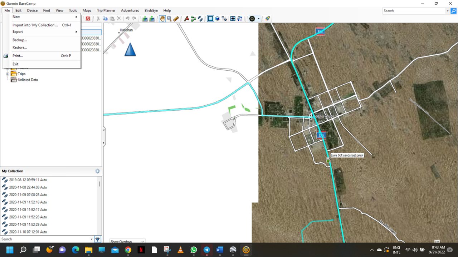Click the center map on selection icon

233,19
